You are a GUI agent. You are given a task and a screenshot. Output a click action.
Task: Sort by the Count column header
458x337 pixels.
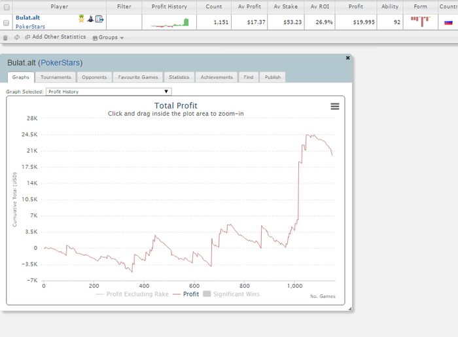point(214,7)
